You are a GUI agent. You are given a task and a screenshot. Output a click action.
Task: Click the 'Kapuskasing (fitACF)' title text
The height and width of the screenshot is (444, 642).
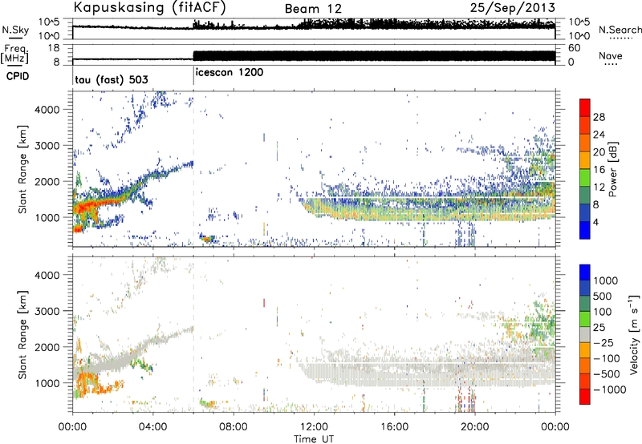tap(149, 8)
